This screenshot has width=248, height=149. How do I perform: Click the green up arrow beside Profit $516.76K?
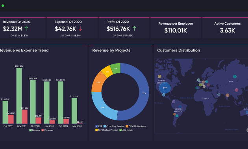[x=134, y=29]
